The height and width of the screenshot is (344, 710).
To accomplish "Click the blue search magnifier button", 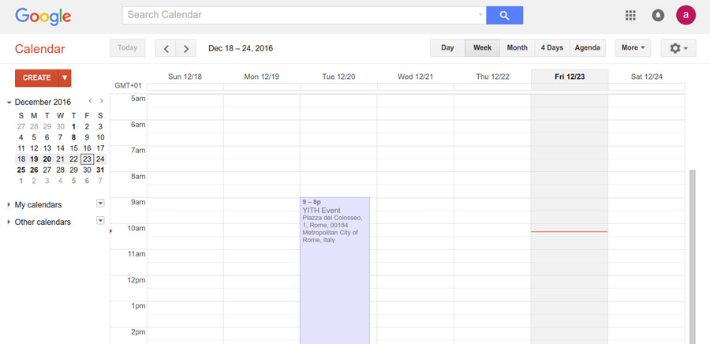I will [x=504, y=15].
